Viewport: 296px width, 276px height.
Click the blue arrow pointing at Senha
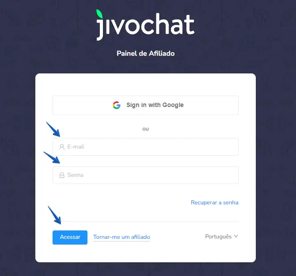[x=52, y=157]
